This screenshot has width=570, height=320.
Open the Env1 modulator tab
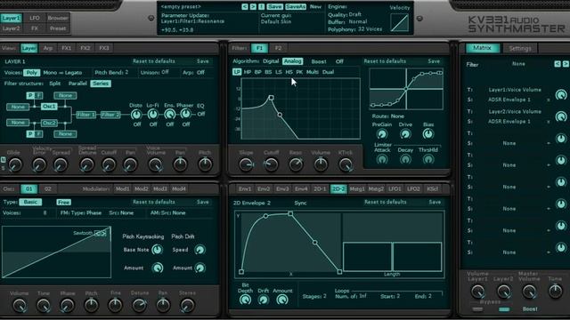coord(245,188)
